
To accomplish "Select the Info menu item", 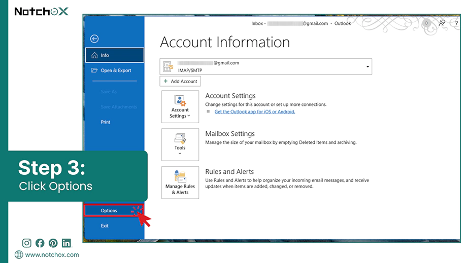I will 115,55.
